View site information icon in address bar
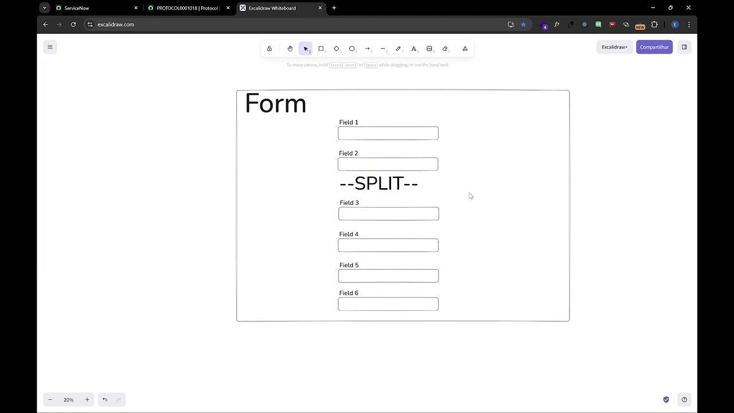The image size is (734, 413). (x=90, y=25)
